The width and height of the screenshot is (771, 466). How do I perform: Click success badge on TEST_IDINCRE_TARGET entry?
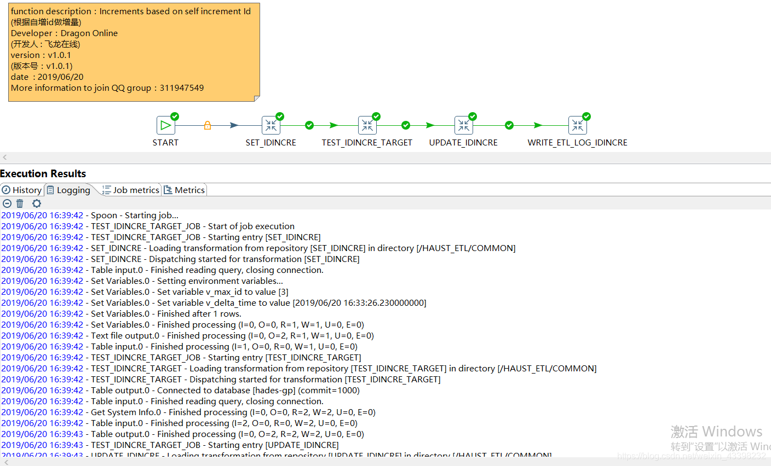376,116
